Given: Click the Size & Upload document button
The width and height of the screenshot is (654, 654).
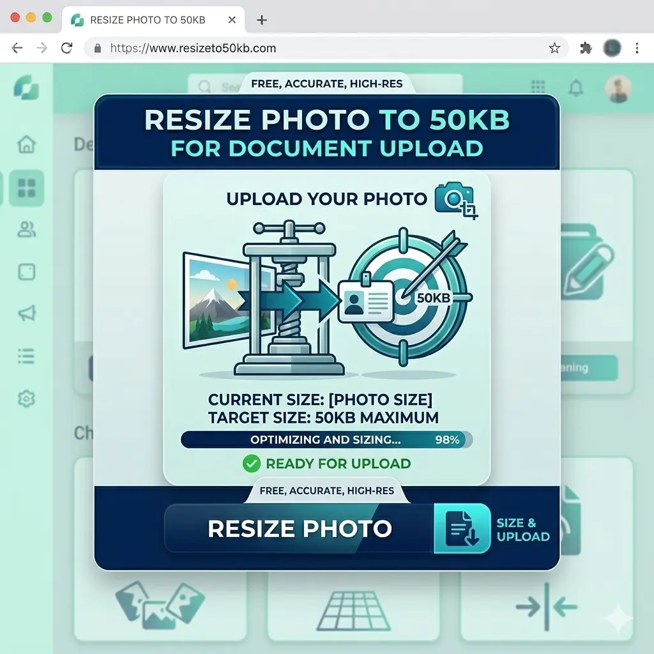Looking at the screenshot, I should pos(462,529).
